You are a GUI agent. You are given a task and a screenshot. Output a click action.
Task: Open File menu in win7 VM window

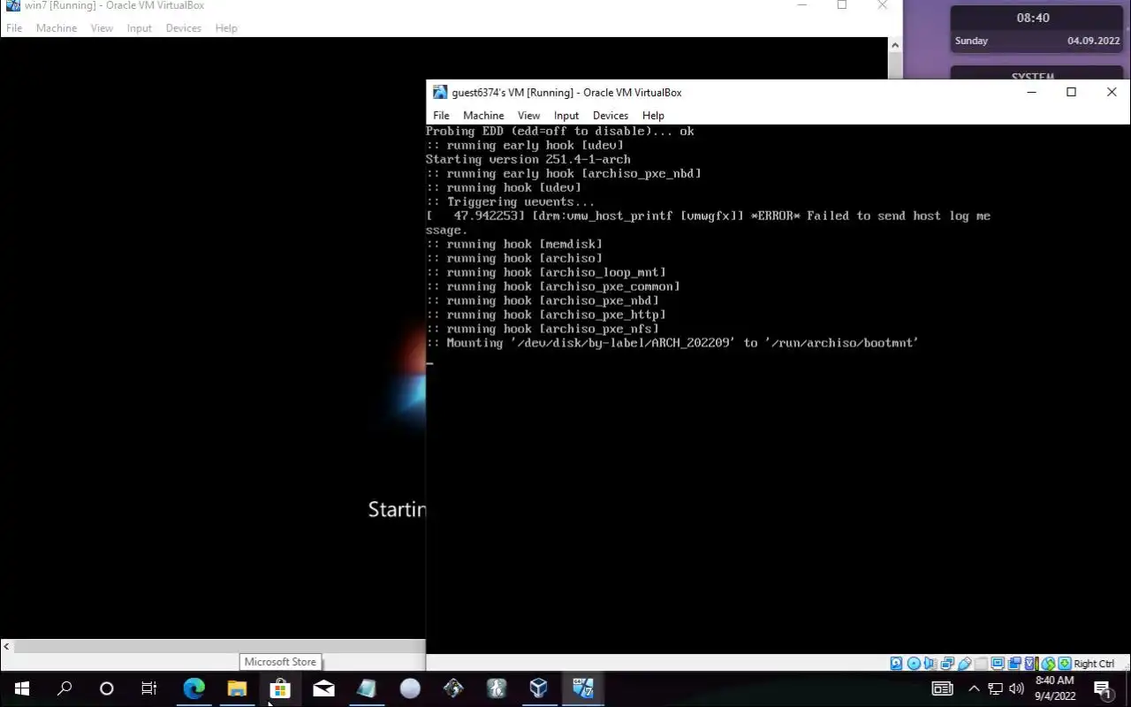coord(14,28)
